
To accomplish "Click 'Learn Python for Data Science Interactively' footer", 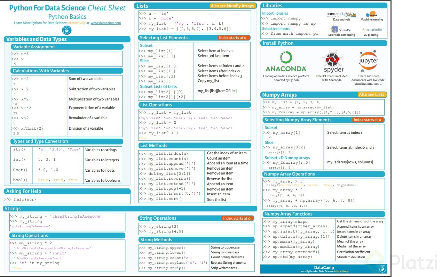I will coord(324,271).
